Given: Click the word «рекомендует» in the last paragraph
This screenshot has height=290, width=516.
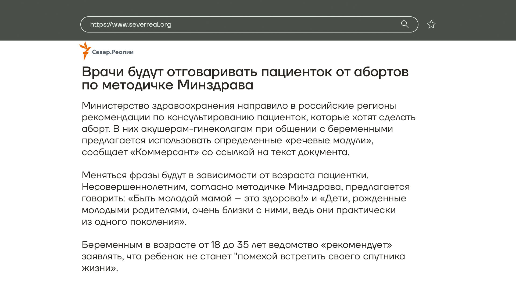Looking at the screenshot, I should pyautogui.click(x=356, y=245).
